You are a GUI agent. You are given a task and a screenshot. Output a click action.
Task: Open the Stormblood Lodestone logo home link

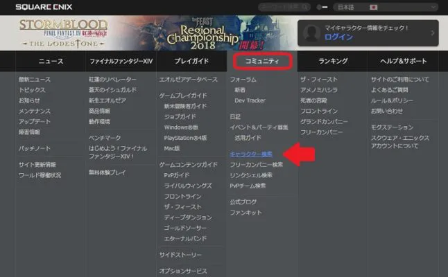63,33
